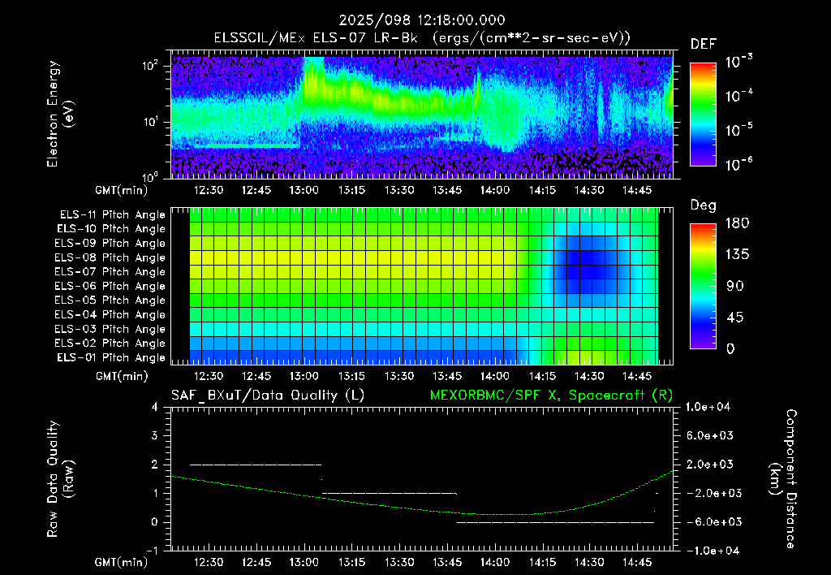Select the ELS-11 Pitch Angle row label
Image resolution: width=831 pixels, height=575 pixels.
(112, 215)
